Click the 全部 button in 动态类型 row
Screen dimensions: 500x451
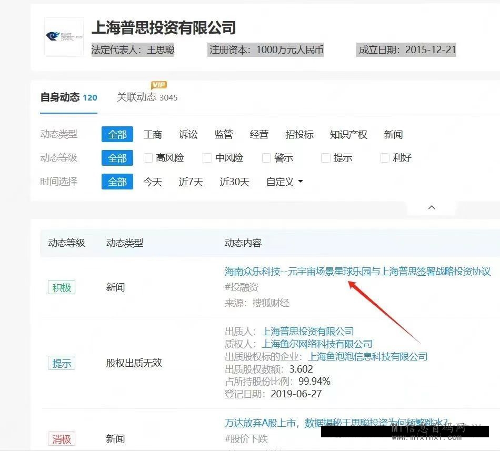pyautogui.click(x=117, y=135)
